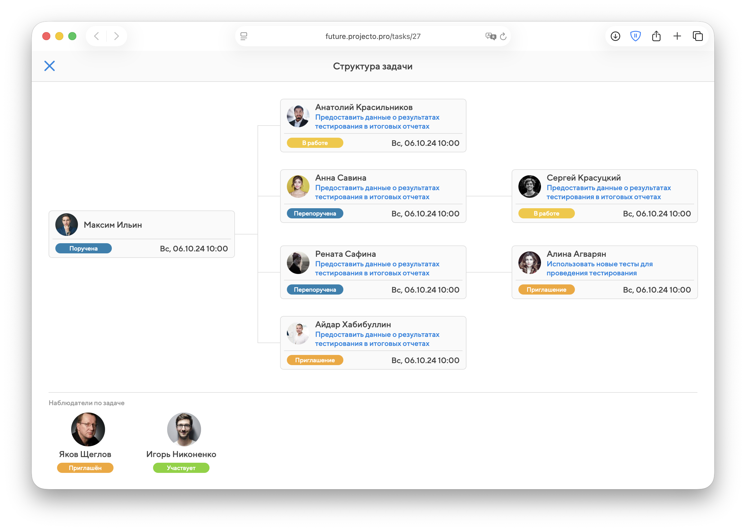Show the tab overview icon
Image resolution: width=746 pixels, height=531 pixels.
click(x=698, y=36)
